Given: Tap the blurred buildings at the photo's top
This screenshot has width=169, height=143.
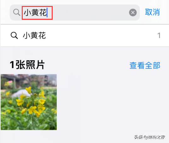Looking at the screenshot, I should click(x=29, y=79).
